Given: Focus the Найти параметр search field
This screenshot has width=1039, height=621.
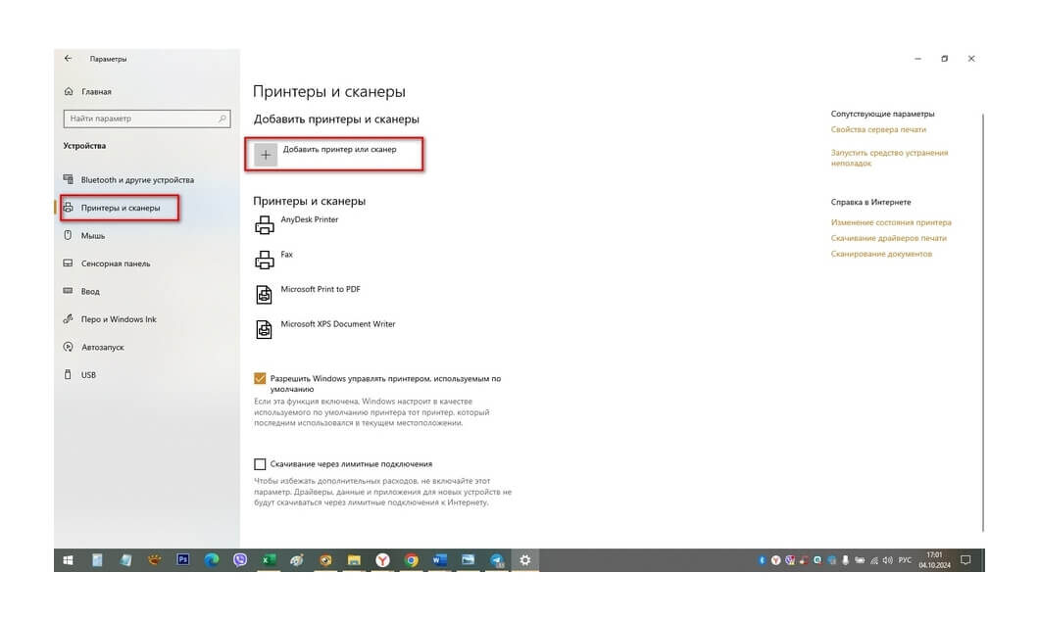Looking at the screenshot, I should [147, 119].
